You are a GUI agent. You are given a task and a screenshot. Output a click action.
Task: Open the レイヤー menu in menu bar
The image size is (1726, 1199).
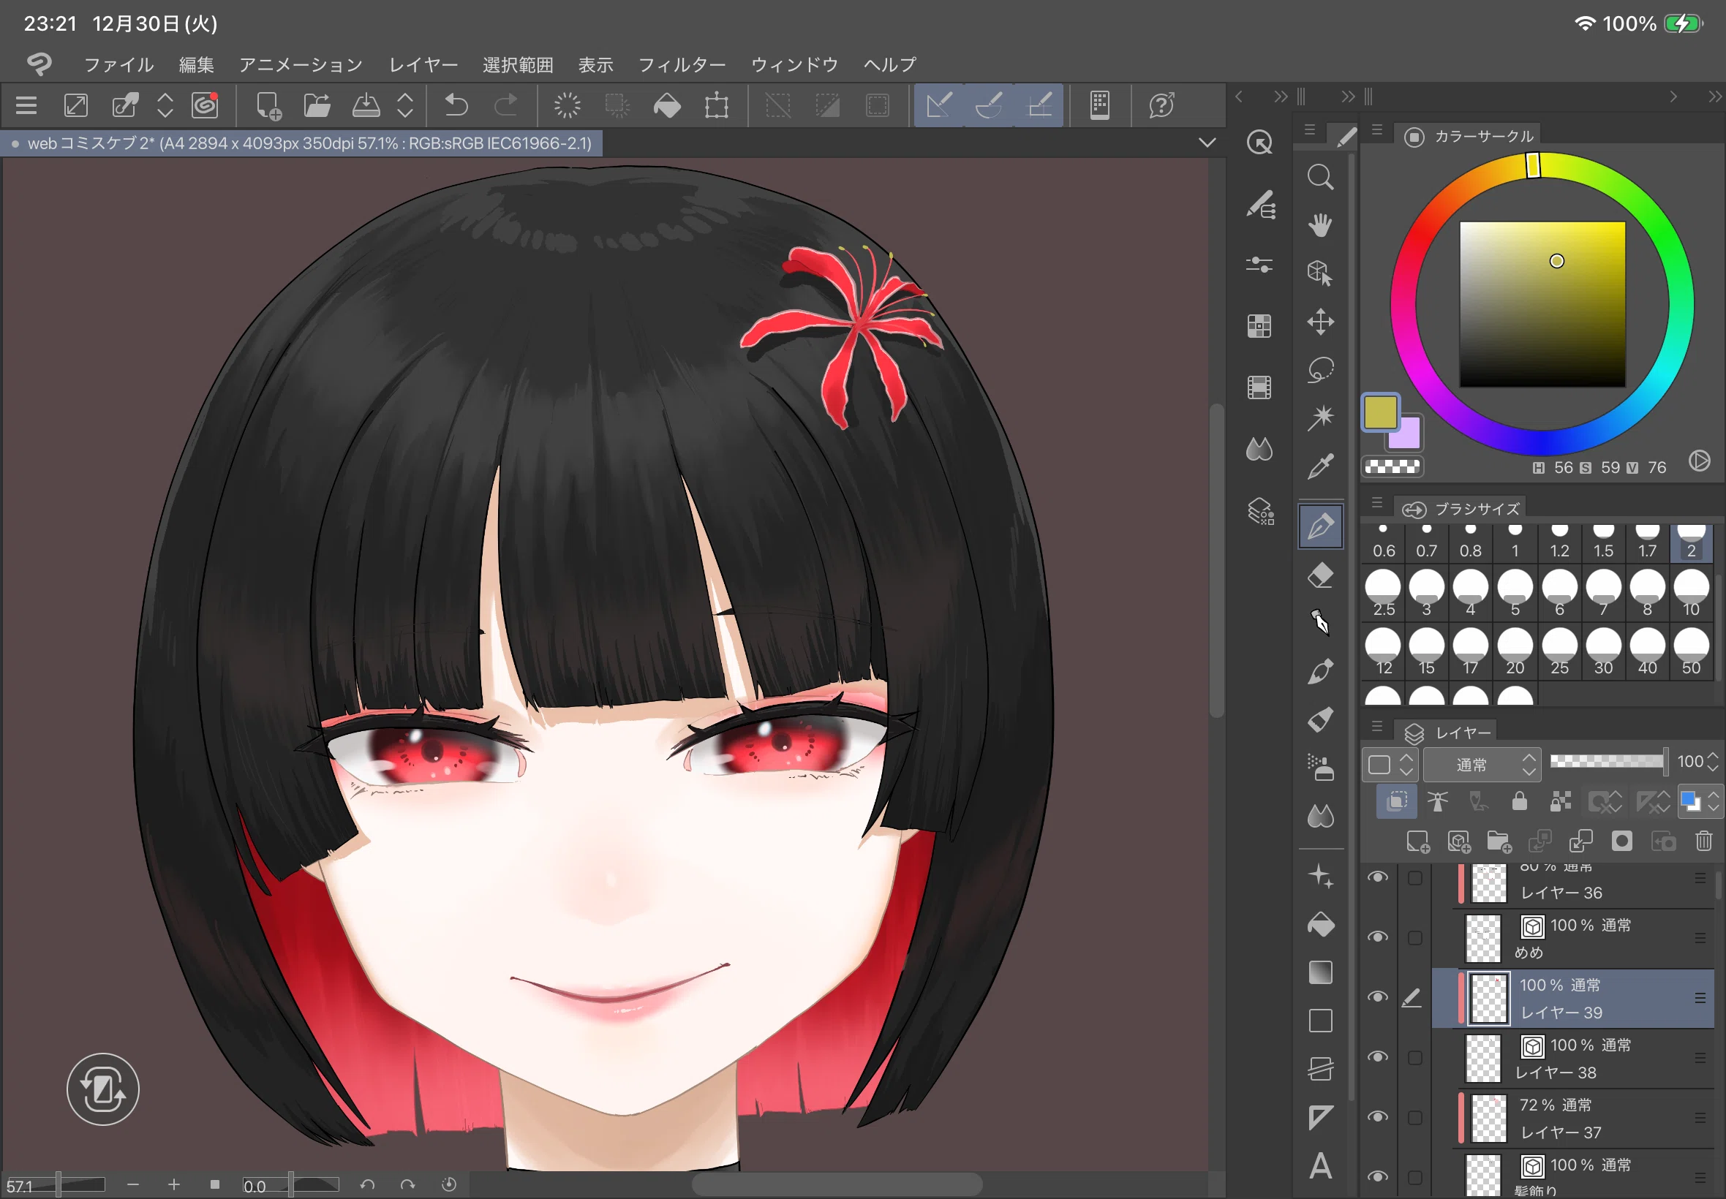tap(423, 65)
